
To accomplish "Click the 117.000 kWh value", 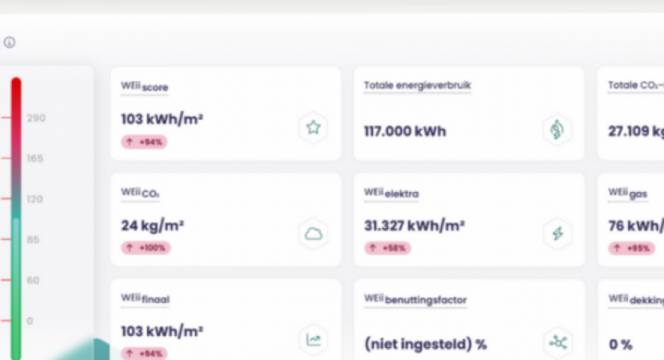I will (405, 131).
